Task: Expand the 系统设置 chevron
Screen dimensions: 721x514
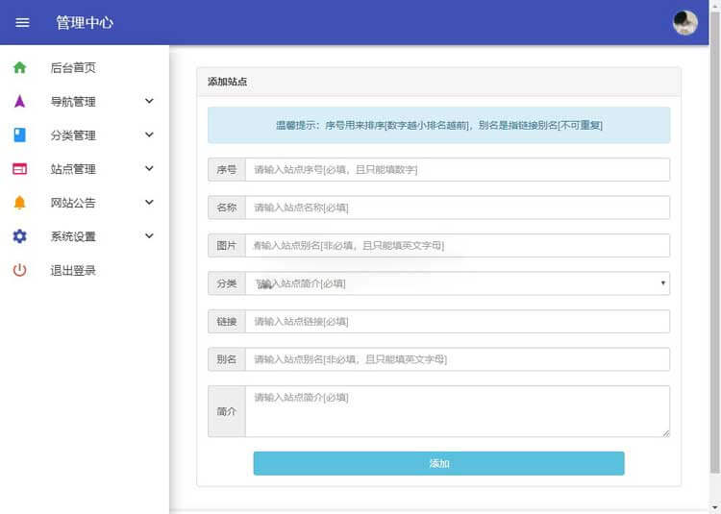Action: click(x=149, y=235)
